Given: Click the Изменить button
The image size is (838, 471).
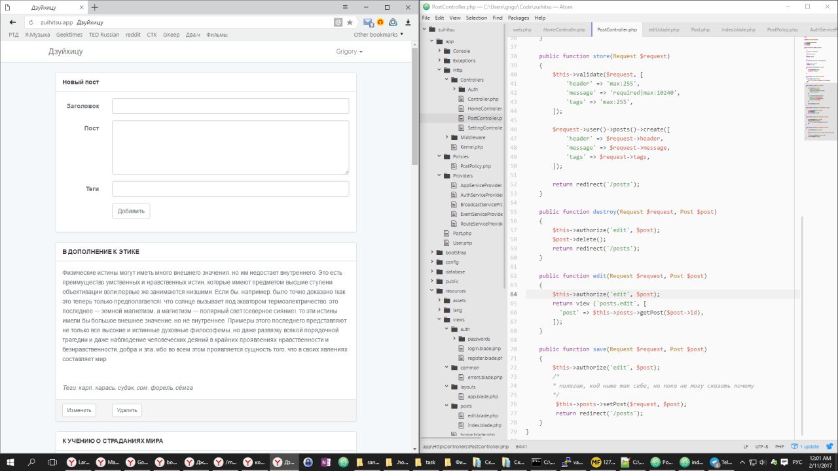Looking at the screenshot, I should coord(79,410).
